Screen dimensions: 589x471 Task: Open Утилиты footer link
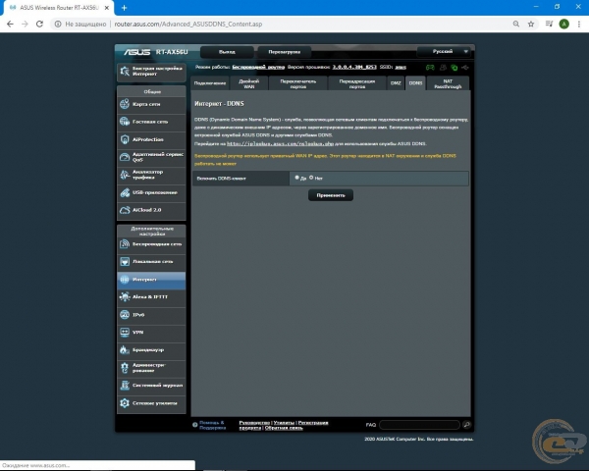pyautogui.click(x=284, y=423)
